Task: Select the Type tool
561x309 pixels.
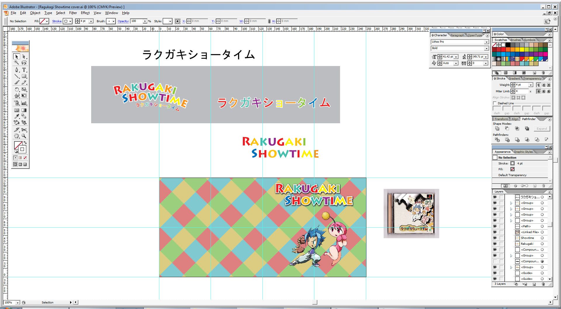Action: tap(24, 70)
